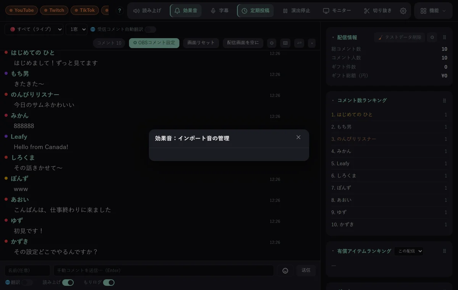Open OBSコメント設定
The height and width of the screenshot is (290, 458).
(154, 43)
